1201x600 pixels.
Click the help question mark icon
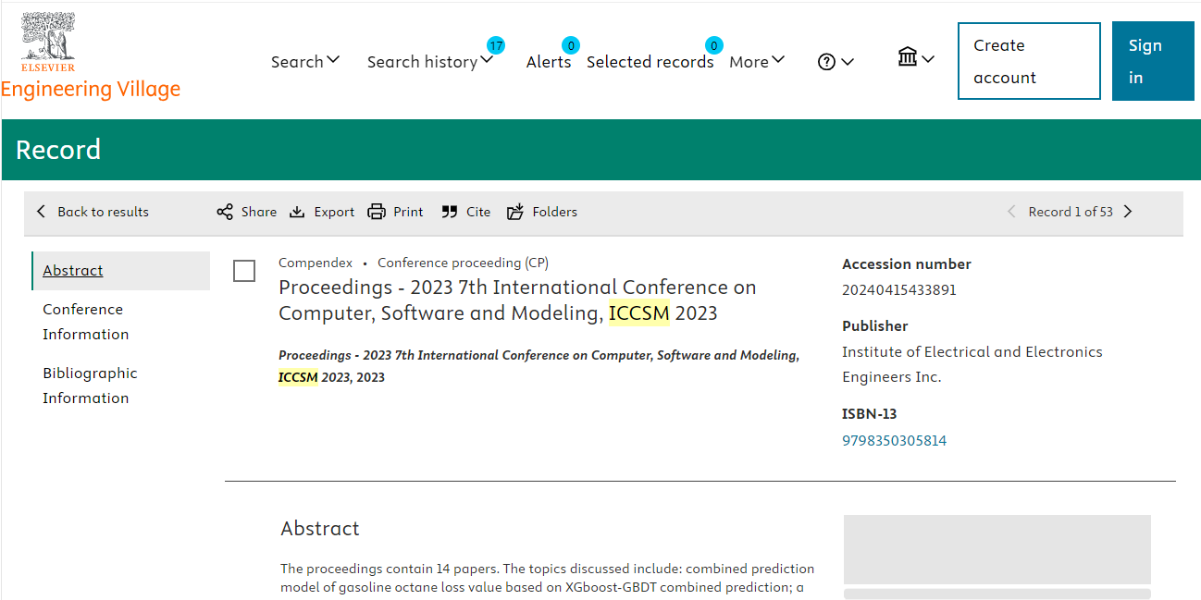825,61
